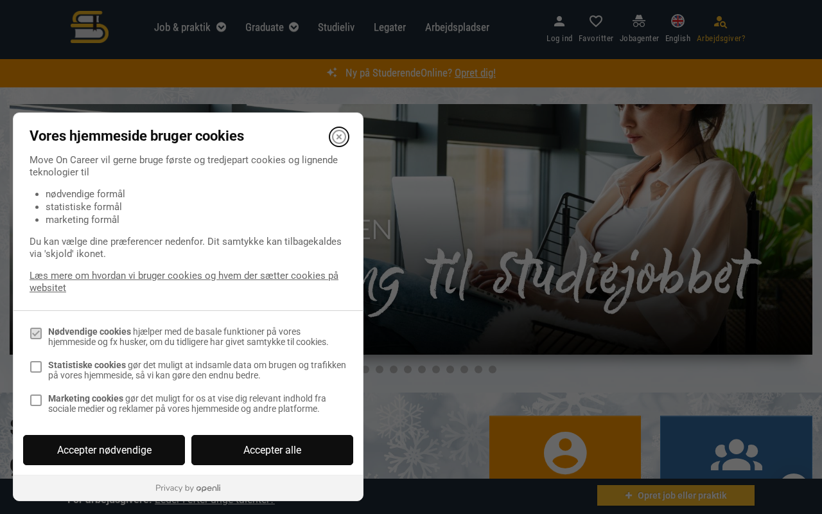Open the Jobagenter spy icon
Viewport: 822px width, 514px height.
(x=639, y=21)
